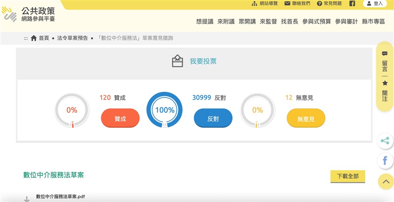Click the 12 無意見 vote count

coord(299,98)
